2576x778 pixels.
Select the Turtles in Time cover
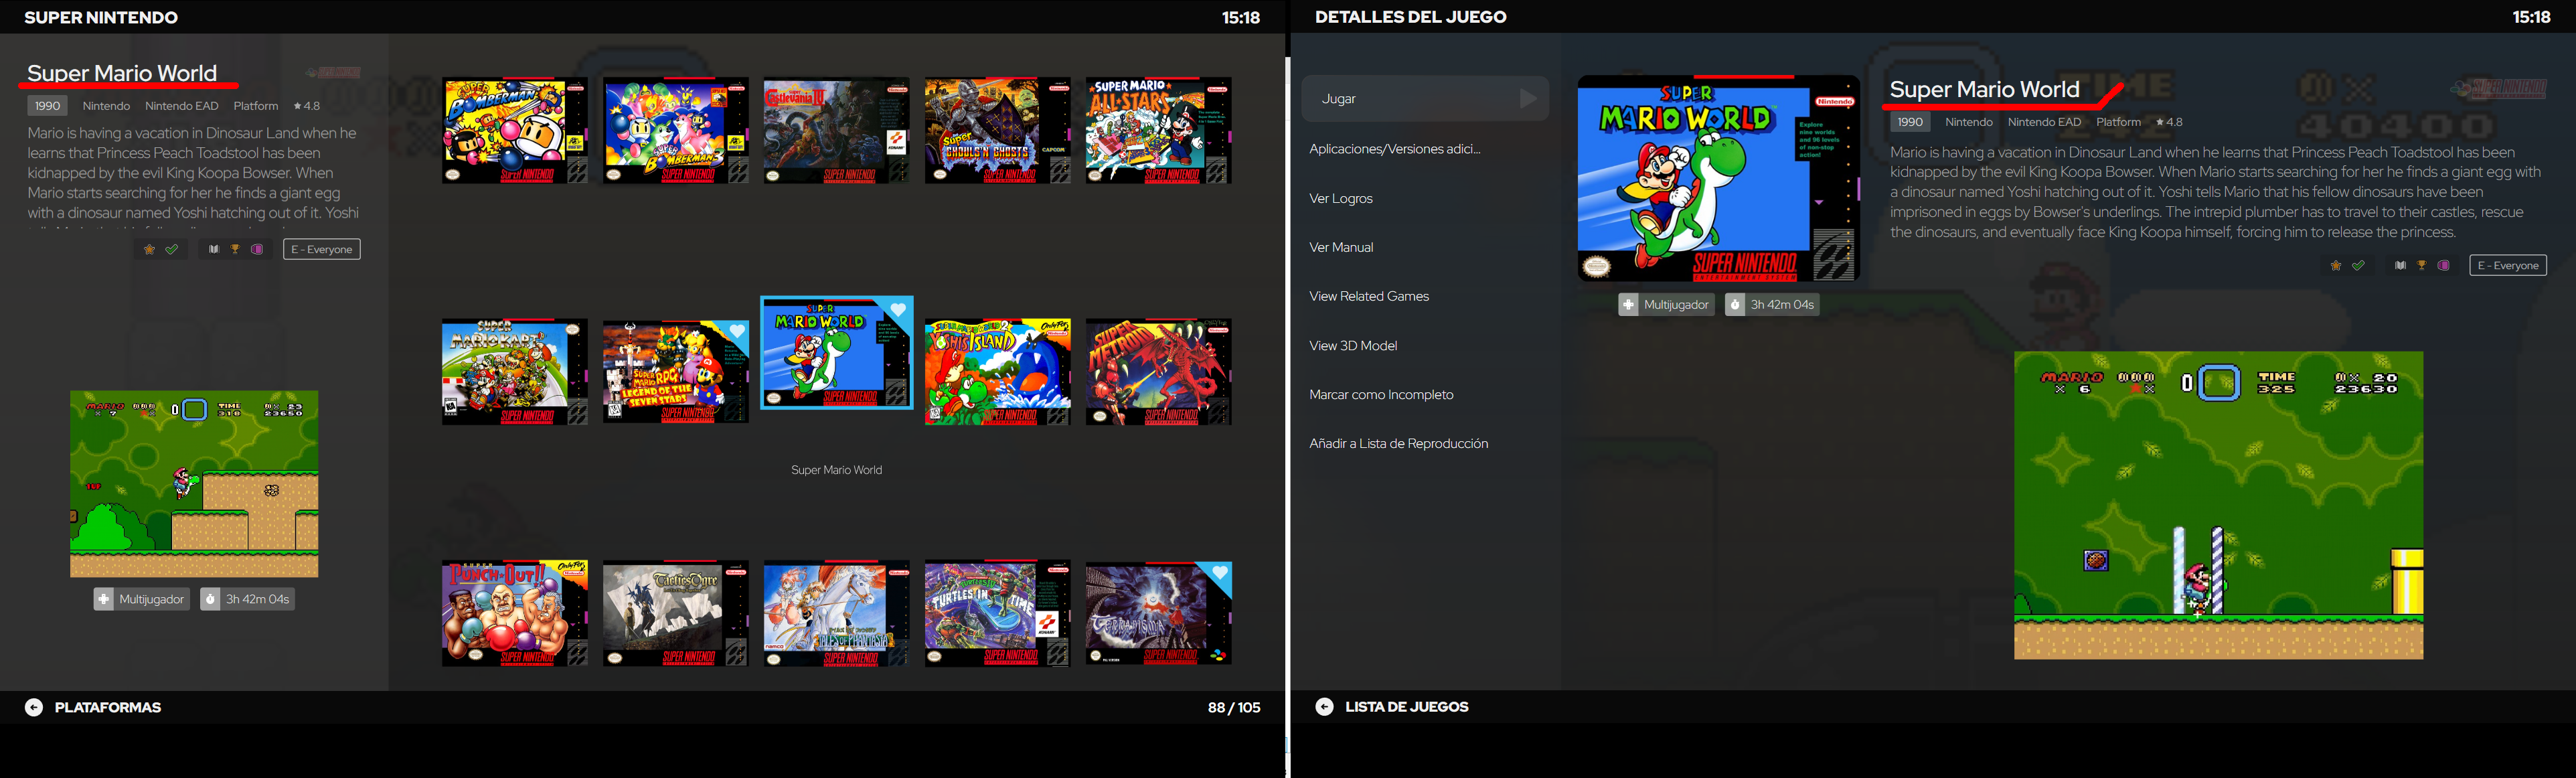pos(998,613)
